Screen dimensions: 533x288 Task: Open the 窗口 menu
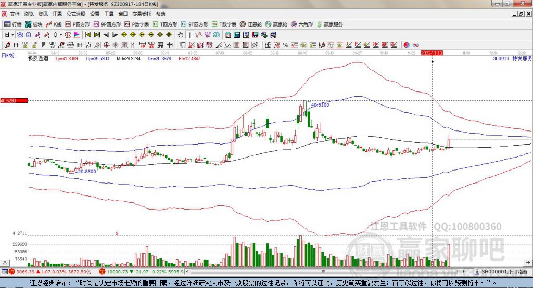(123, 14)
